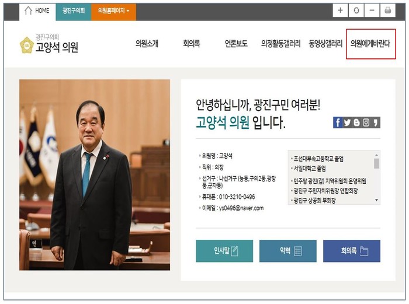
Task: Click the Blogger share icon
Action: coord(356,123)
